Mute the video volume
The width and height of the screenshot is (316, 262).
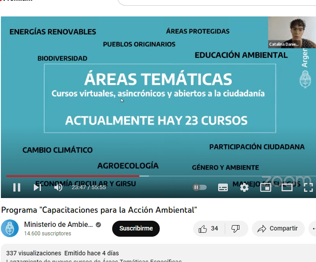click(x=58, y=187)
